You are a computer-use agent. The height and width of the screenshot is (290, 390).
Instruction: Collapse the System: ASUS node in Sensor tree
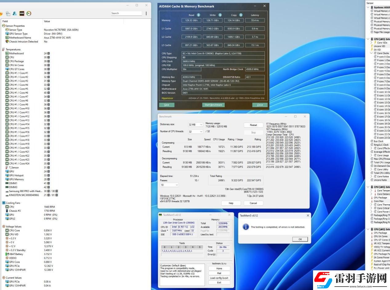click(x=368, y=7)
